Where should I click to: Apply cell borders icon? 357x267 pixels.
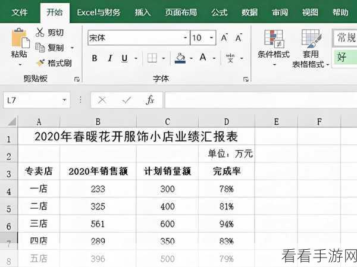[x=152, y=58]
